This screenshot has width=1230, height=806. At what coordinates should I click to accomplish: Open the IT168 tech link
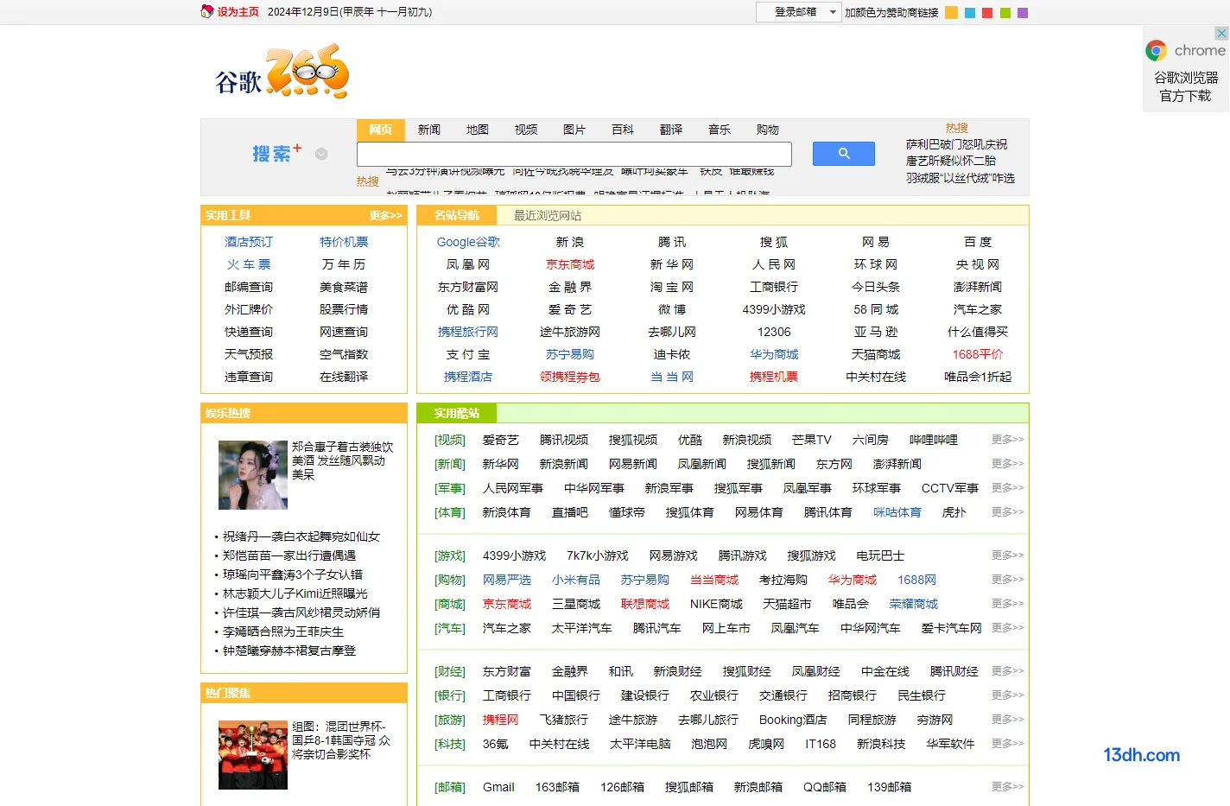point(821,744)
